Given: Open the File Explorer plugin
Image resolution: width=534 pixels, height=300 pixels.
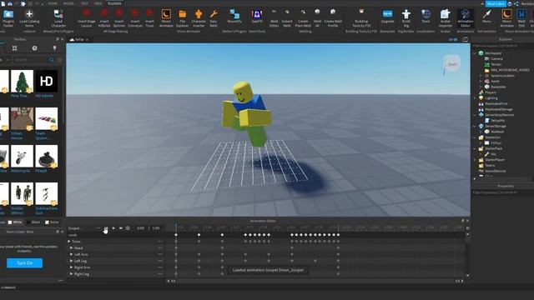Looking at the screenshot, I should click(x=182, y=18).
